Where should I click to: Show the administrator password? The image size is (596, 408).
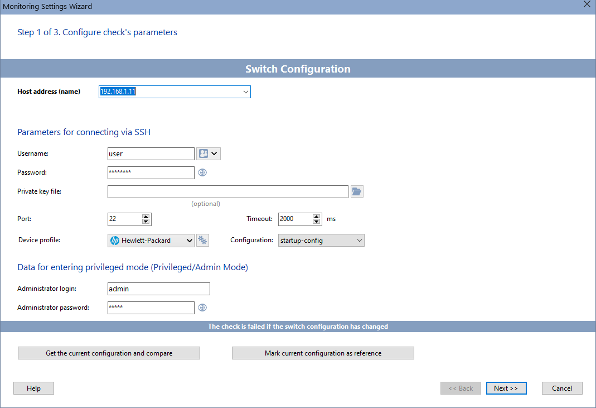click(202, 308)
